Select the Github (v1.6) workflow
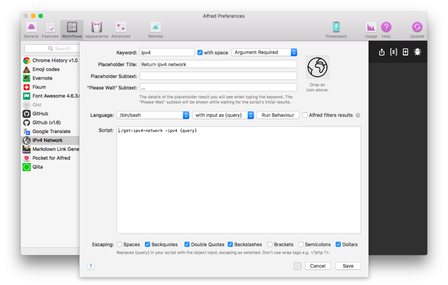 [50, 122]
